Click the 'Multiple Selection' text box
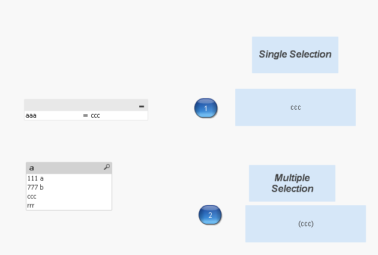The height and width of the screenshot is (255, 378). coord(292,183)
